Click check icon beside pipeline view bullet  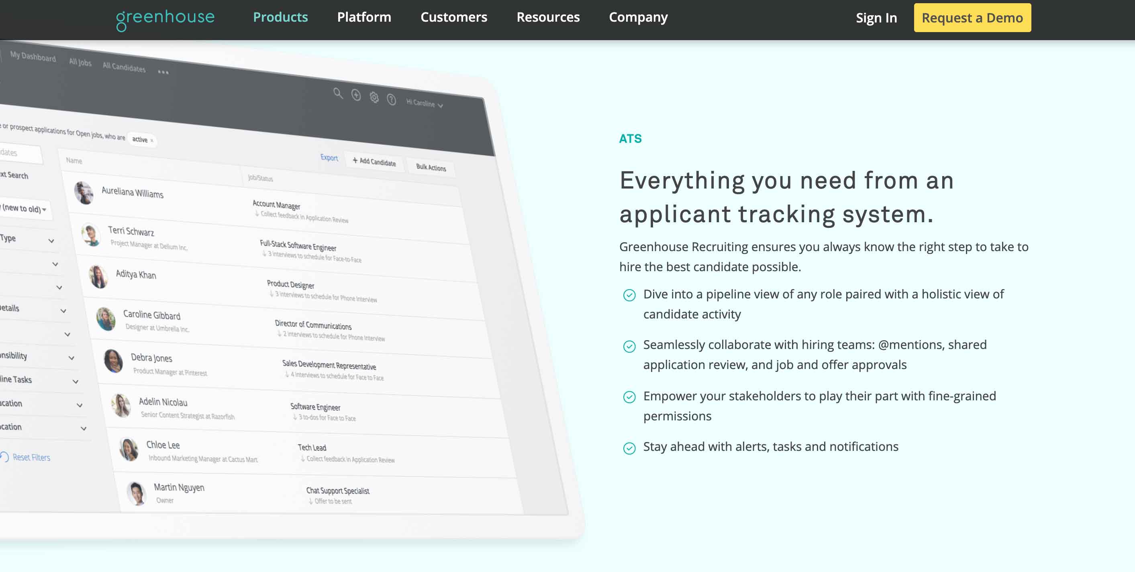pos(630,295)
